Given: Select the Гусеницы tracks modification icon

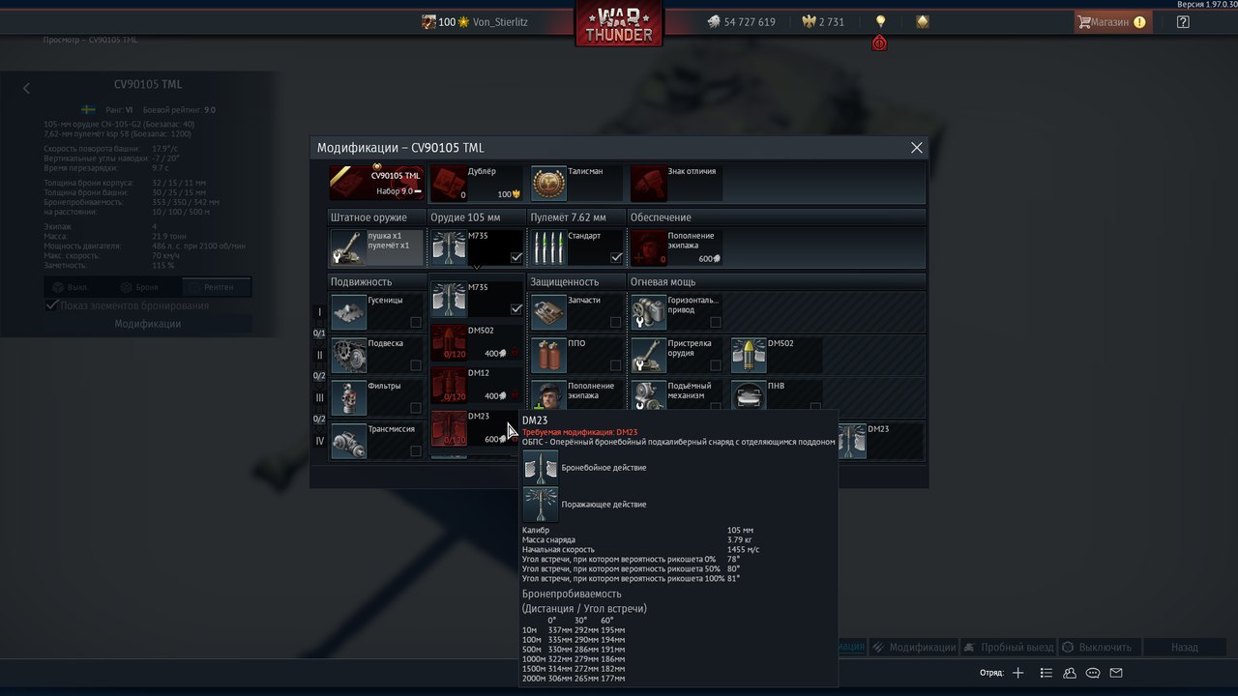Looking at the screenshot, I should 348,311.
